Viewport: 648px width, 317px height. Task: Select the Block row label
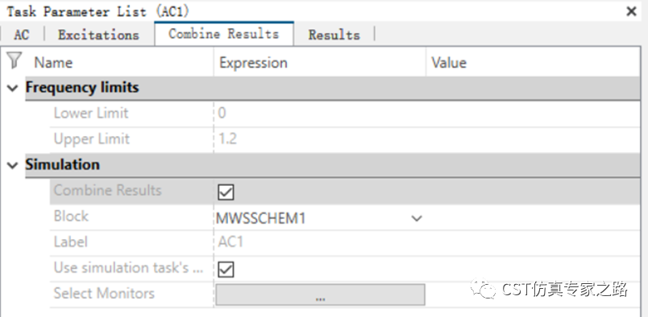pyautogui.click(x=71, y=216)
